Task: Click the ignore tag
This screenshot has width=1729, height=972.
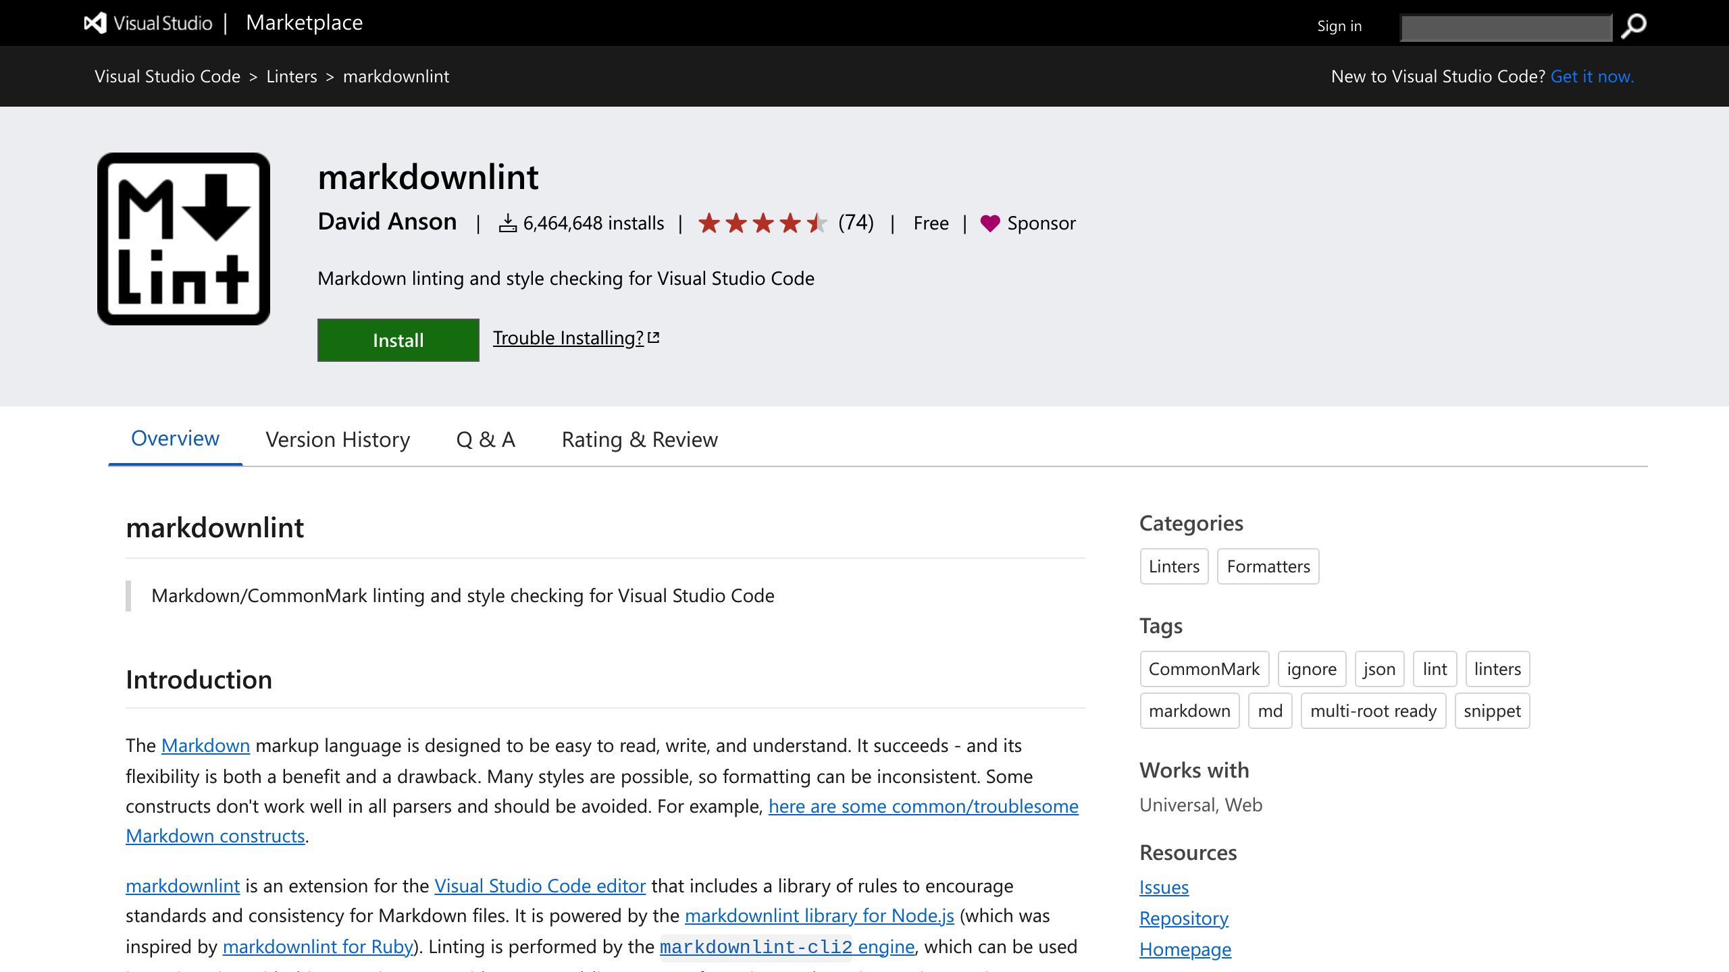Action: 1312,669
